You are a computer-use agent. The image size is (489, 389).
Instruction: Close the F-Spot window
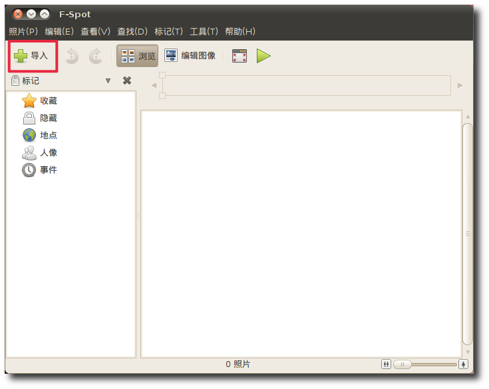(18, 14)
